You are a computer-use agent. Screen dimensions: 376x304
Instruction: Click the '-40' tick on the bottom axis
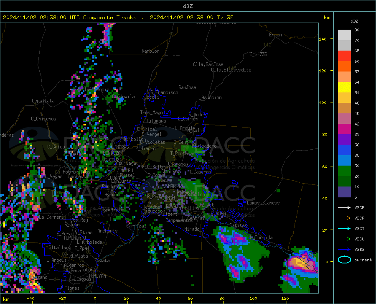pos(30,298)
